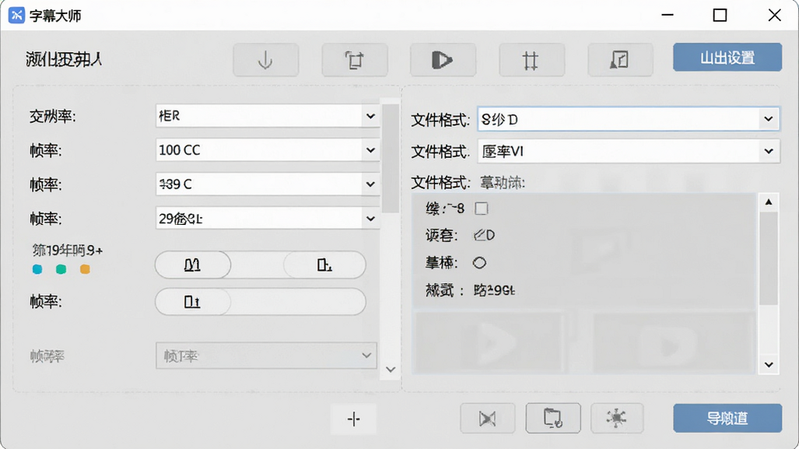Select the left segment of upper pill toggle

(x=193, y=264)
